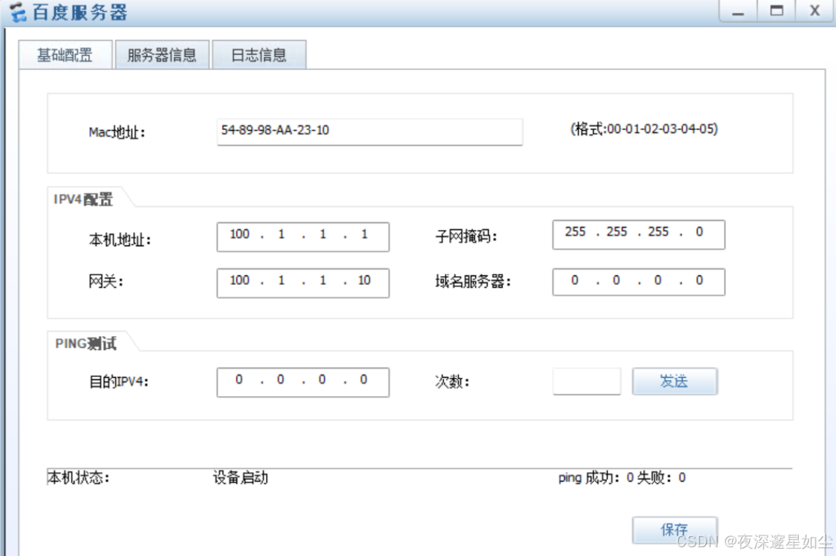The image size is (836, 556).
Task: Click the 百度服务器 window title text
Action: click(80, 12)
